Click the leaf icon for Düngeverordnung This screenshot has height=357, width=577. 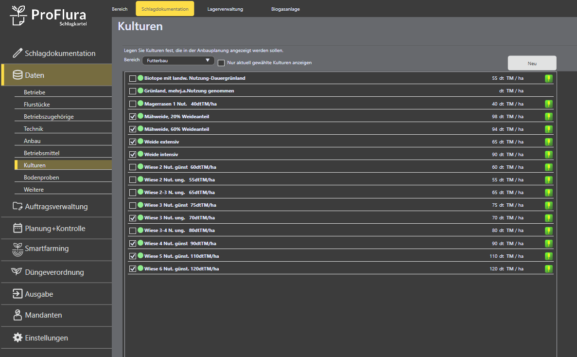point(17,272)
